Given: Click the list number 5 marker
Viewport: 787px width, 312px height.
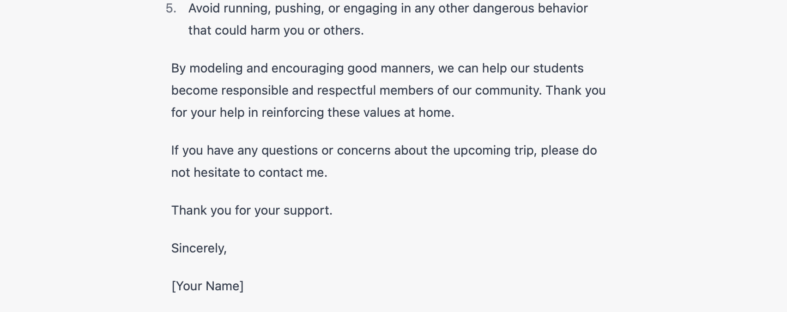Looking at the screenshot, I should pos(171,8).
